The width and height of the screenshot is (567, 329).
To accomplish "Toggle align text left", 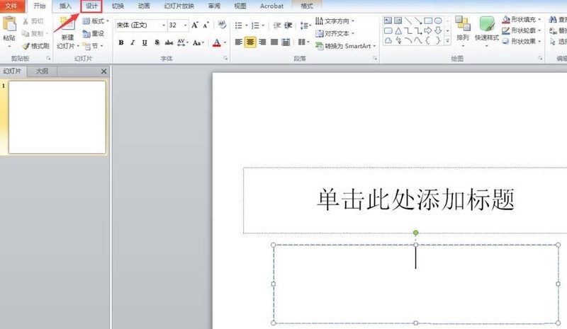I will (238, 42).
